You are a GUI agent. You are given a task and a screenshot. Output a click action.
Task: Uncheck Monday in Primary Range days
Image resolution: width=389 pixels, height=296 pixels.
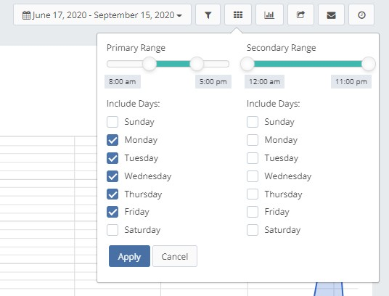[112, 140]
